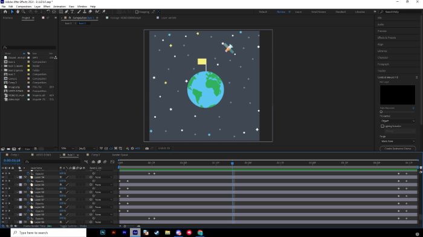Select the Roto Brush tool
Image resolution: width=423 pixels, height=237 pixels.
[97, 11]
